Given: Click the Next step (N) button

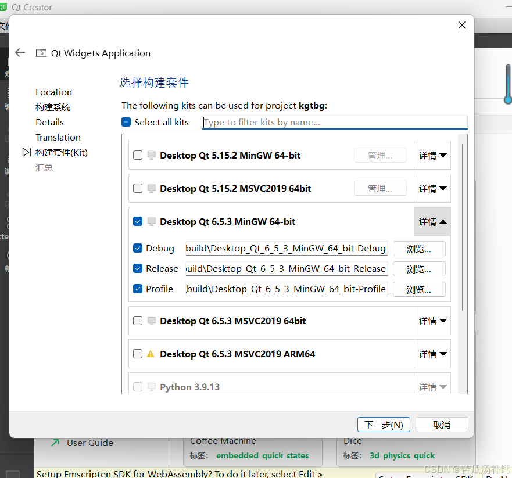Looking at the screenshot, I should pos(384,425).
